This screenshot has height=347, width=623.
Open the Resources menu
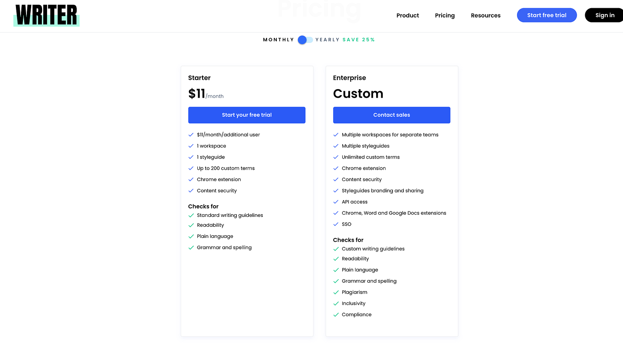pyautogui.click(x=486, y=16)
